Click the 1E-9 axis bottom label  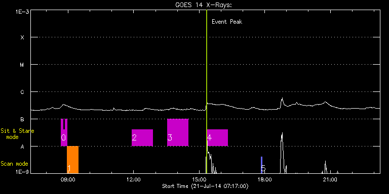coord(22,171)
